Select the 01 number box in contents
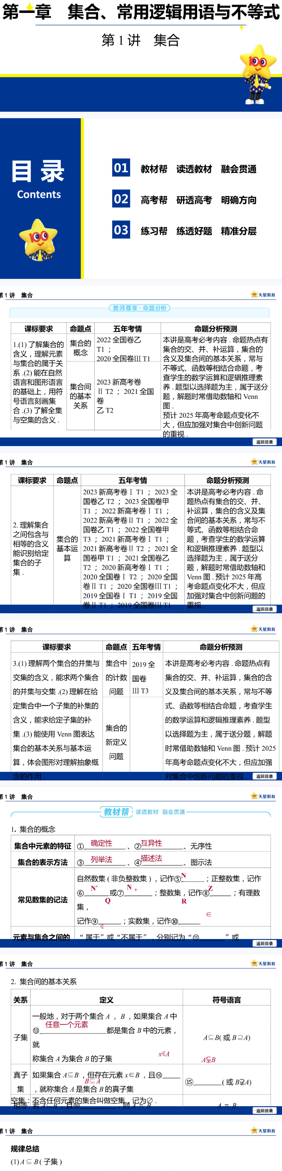The width and height of the screenshot is (282, 1171). coord(121,168)
